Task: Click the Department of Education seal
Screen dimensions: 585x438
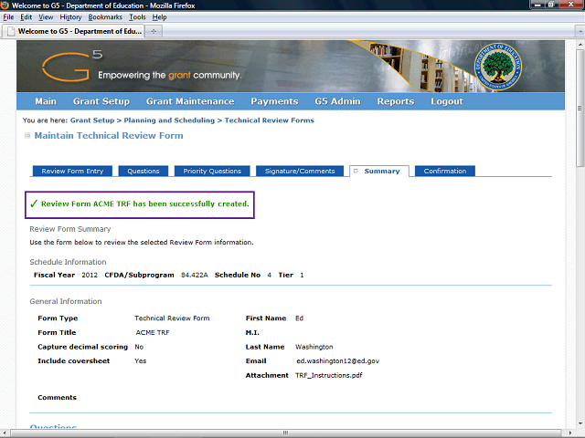Action: click(497, 67)
